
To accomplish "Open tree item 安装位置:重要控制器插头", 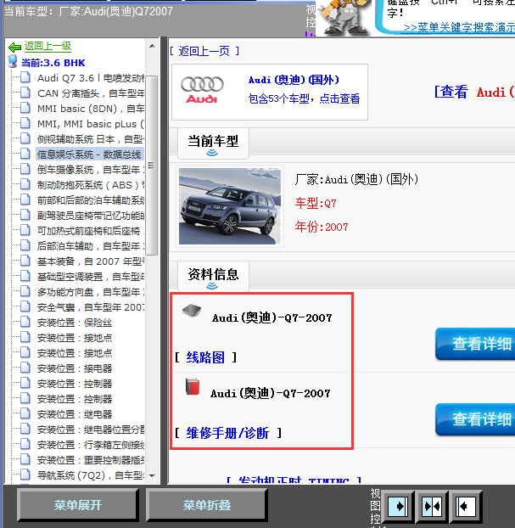I will (91, 460).
